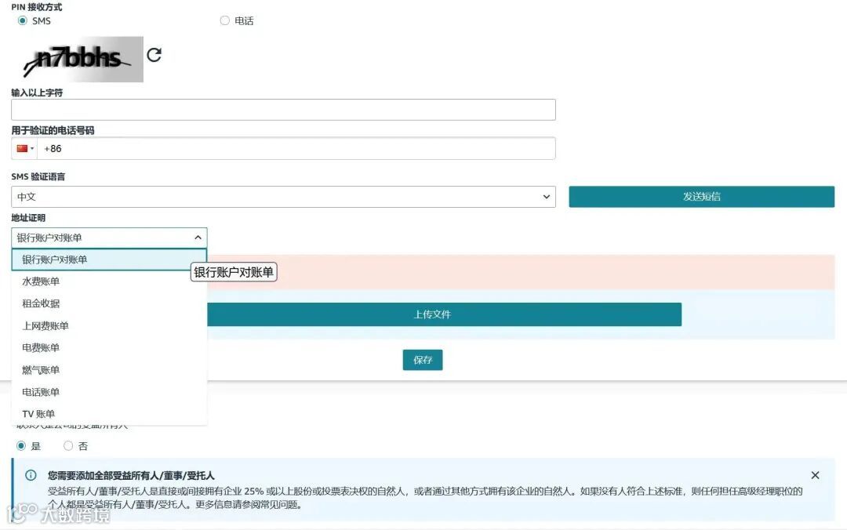The width and height of the screenshot is (847, 530).
Task: Focus the +86 phone number field
Action: tap(296, 149)
